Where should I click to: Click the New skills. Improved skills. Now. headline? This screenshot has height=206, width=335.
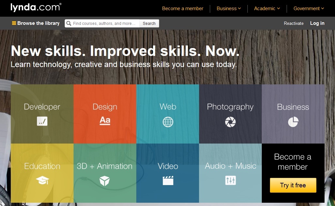(125, 51)
